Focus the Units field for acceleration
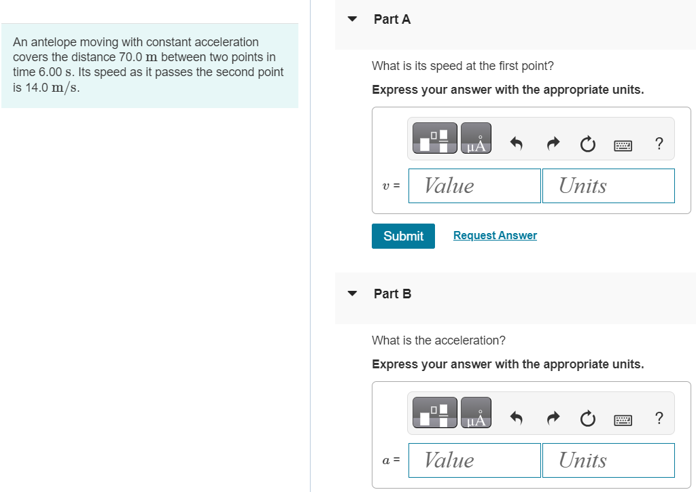The height and width of the screenshot is (492, 696). [x=608, y=461]
